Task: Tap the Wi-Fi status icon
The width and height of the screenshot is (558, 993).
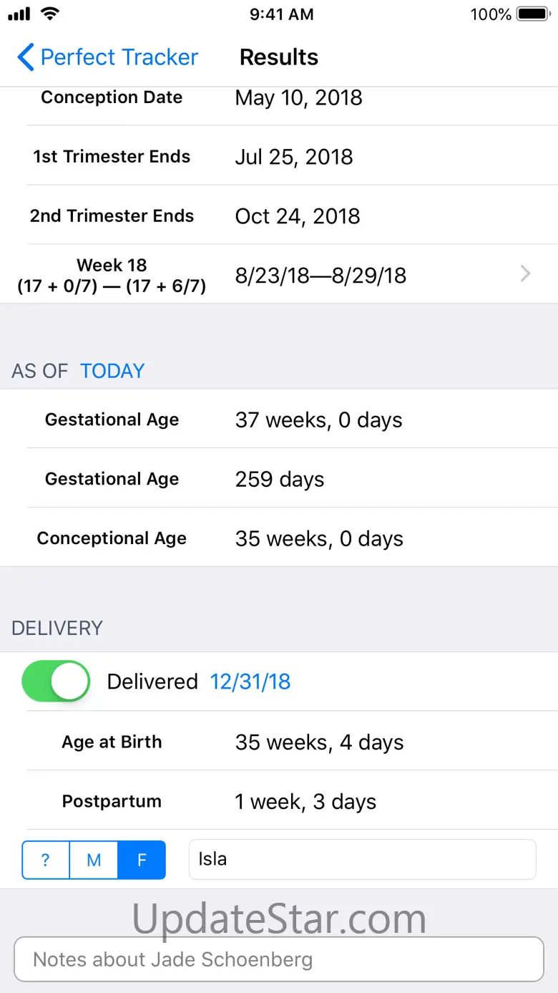Action: [x=50, y=14]
